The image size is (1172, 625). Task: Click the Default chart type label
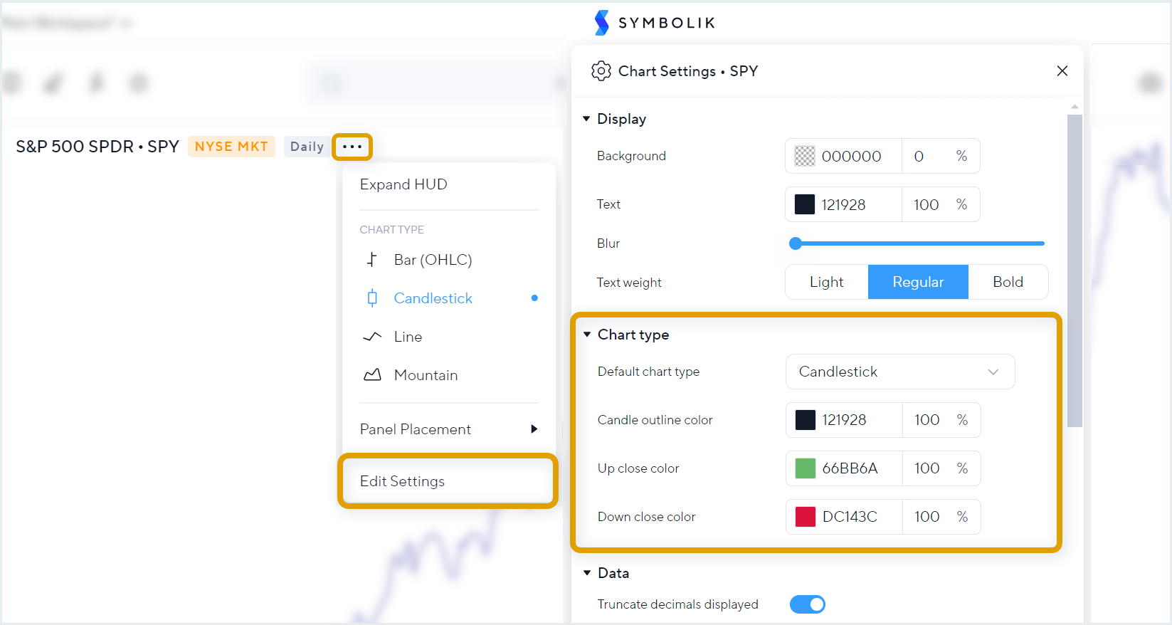pyautogui.click(x=648, y=372)
